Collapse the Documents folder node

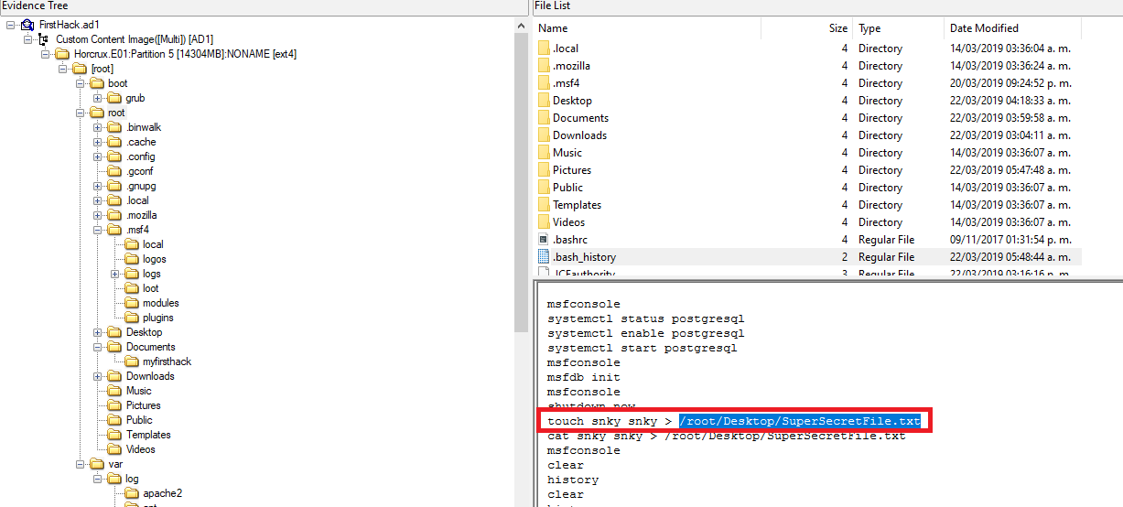click(x=98, y=347)
